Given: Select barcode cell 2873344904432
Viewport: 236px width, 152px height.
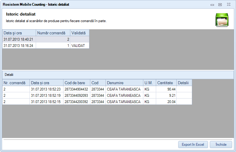Looking at the screenshot, I should click(76, 89).
